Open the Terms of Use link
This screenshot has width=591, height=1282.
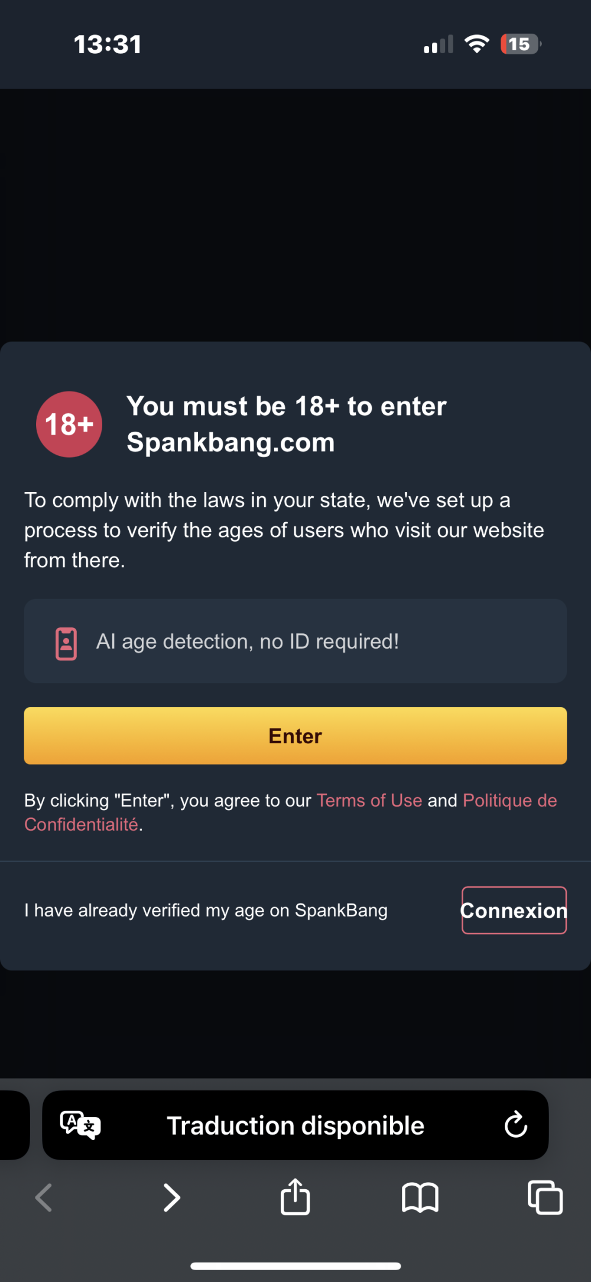click(369, 800)
